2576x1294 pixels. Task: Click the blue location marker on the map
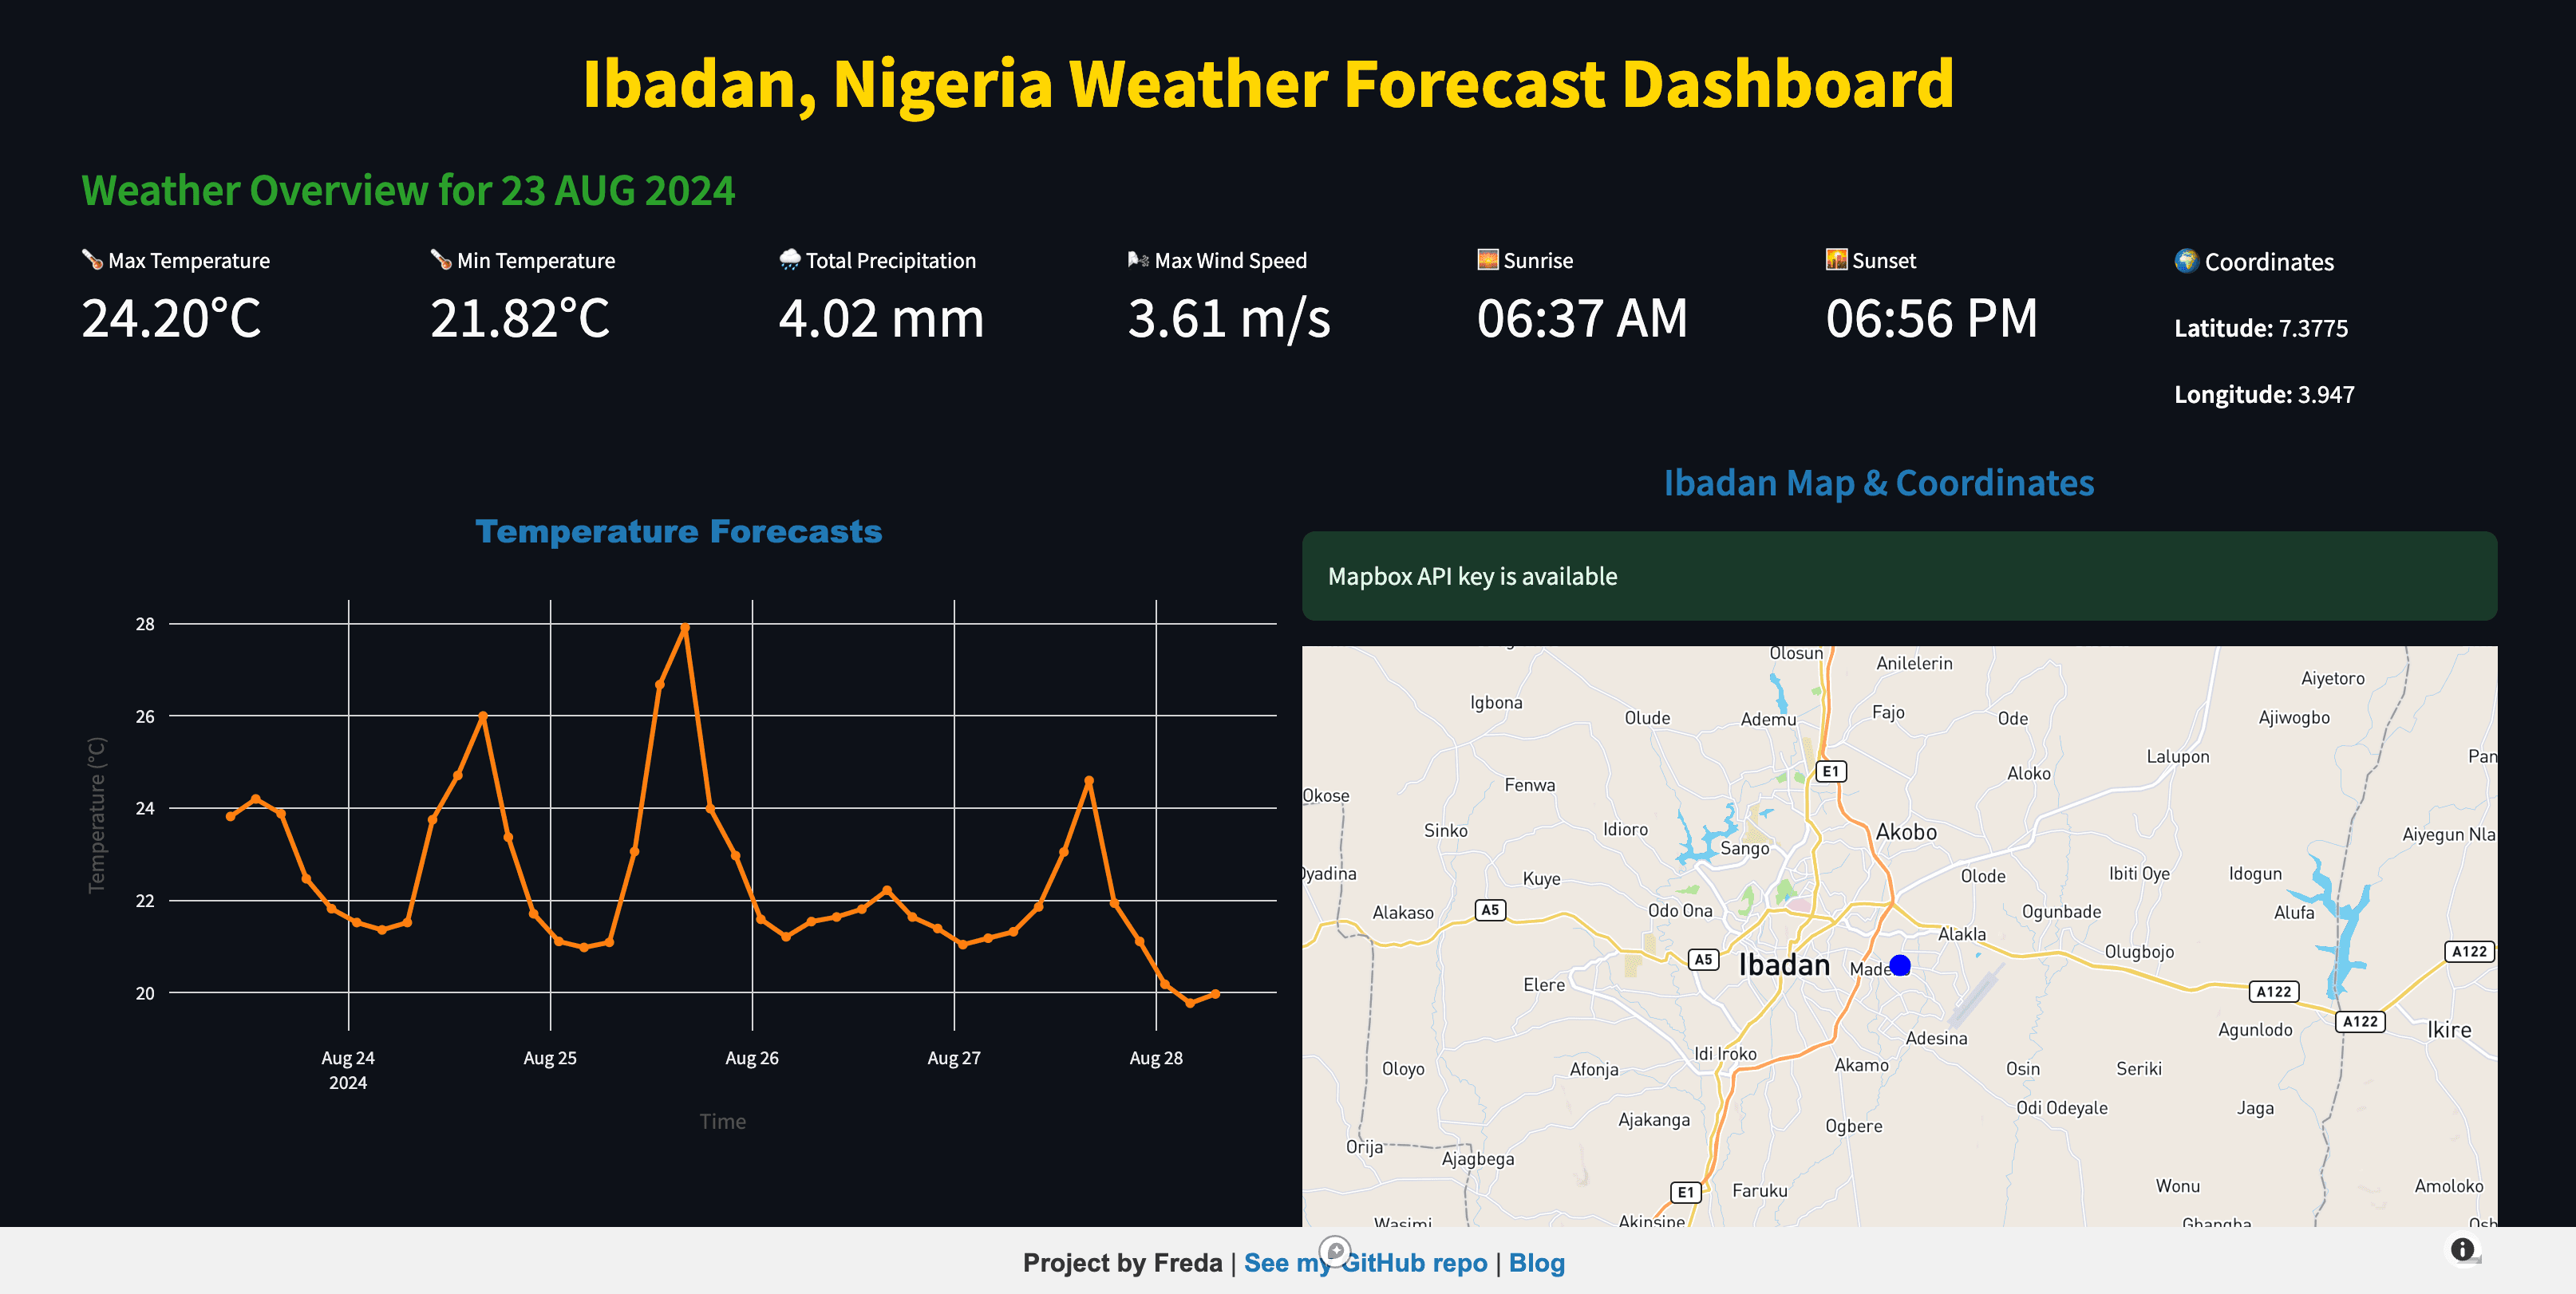pos(1900,965)
